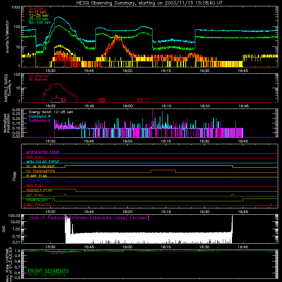This screenshot has width=282, height=282.
Task: Select the 'FRONT SEGMENTS' legend label
Action: (48, 271)
